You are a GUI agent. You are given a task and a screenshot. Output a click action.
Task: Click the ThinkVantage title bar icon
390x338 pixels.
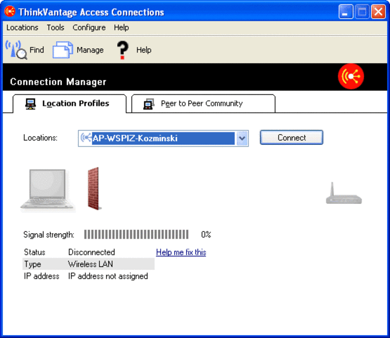(10, 11)
